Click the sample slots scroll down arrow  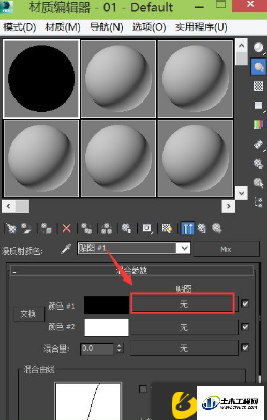tap(241, 193)
